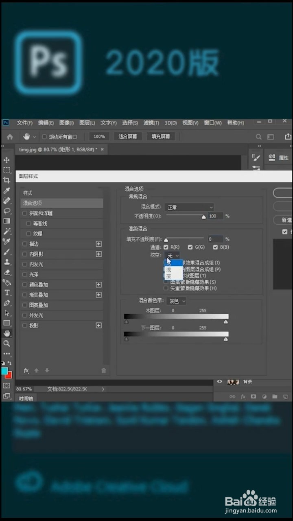Select the Gradient tool
Image resolution: width=293 pixels, height=521 pixels.
coord(7,221)
